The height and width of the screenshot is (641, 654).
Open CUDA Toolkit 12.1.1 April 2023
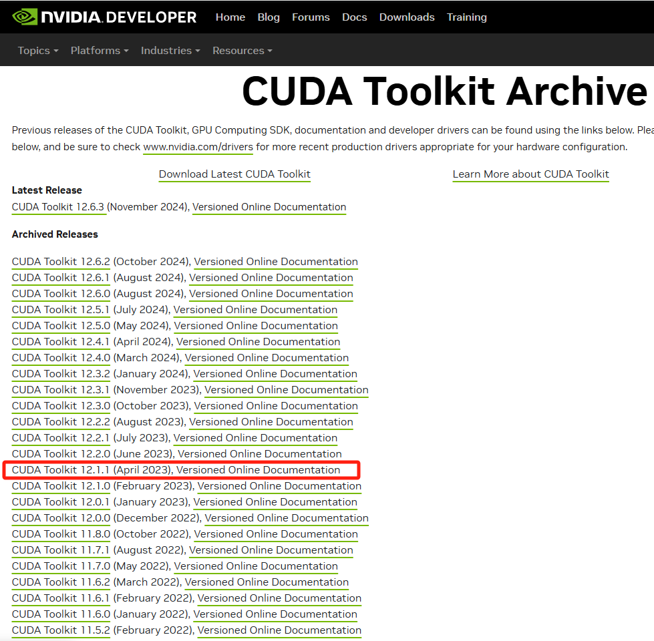tap(61, 470)
